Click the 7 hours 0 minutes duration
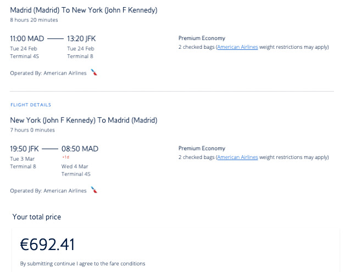 click(32, 130)
